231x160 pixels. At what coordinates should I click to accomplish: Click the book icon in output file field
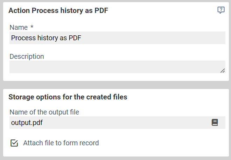215,123
